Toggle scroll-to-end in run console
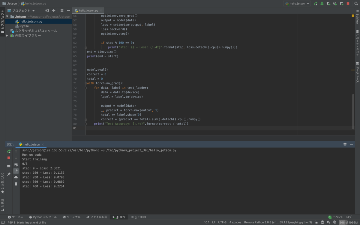This screenshot has width=360, height=225. click(16, 171)
